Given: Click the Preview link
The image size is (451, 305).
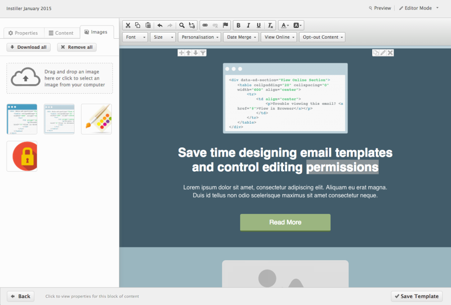Looking at the screenshot, I should tap(380, 8).
